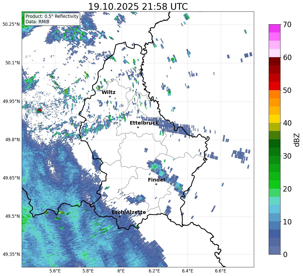Click the 6.2°E longitude label
The height and width of the screenshot is (276, 303).
pos(154,271)
